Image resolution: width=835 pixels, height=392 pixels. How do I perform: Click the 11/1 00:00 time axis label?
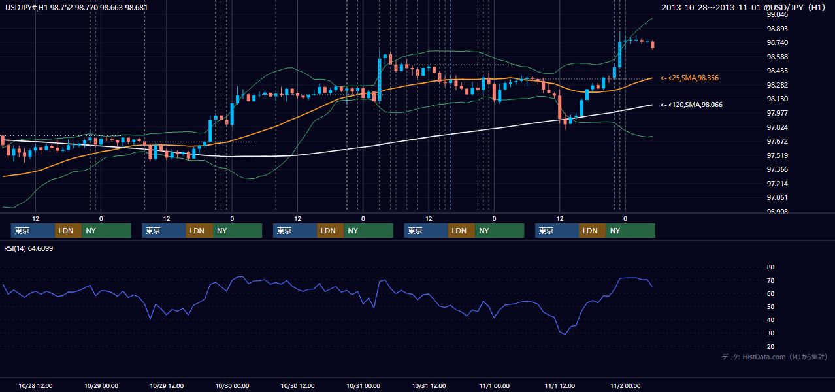(494, 385)
